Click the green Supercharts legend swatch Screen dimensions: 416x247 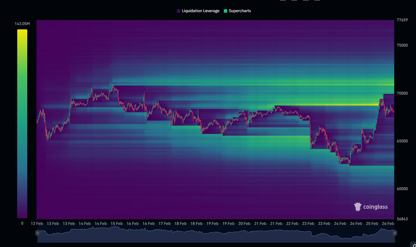[225, 11]
